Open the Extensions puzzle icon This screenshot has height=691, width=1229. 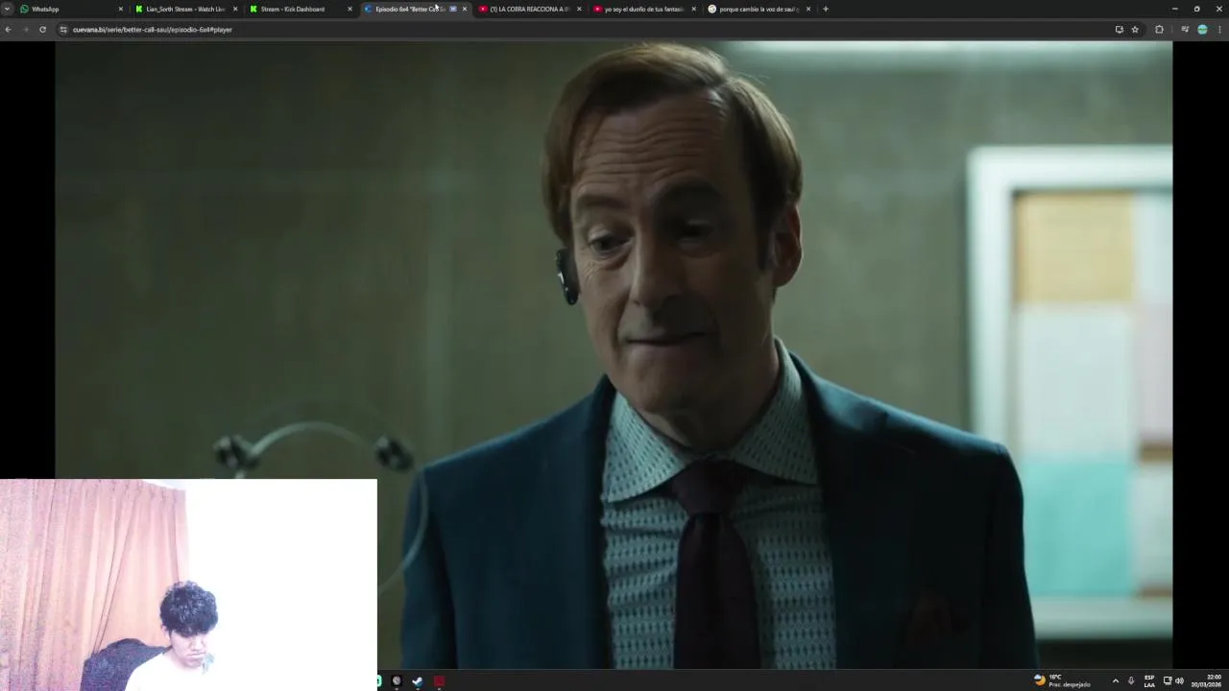1159,29
